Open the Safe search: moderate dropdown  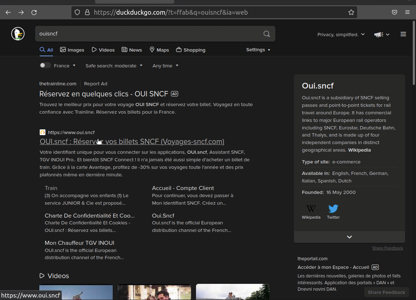114,66
